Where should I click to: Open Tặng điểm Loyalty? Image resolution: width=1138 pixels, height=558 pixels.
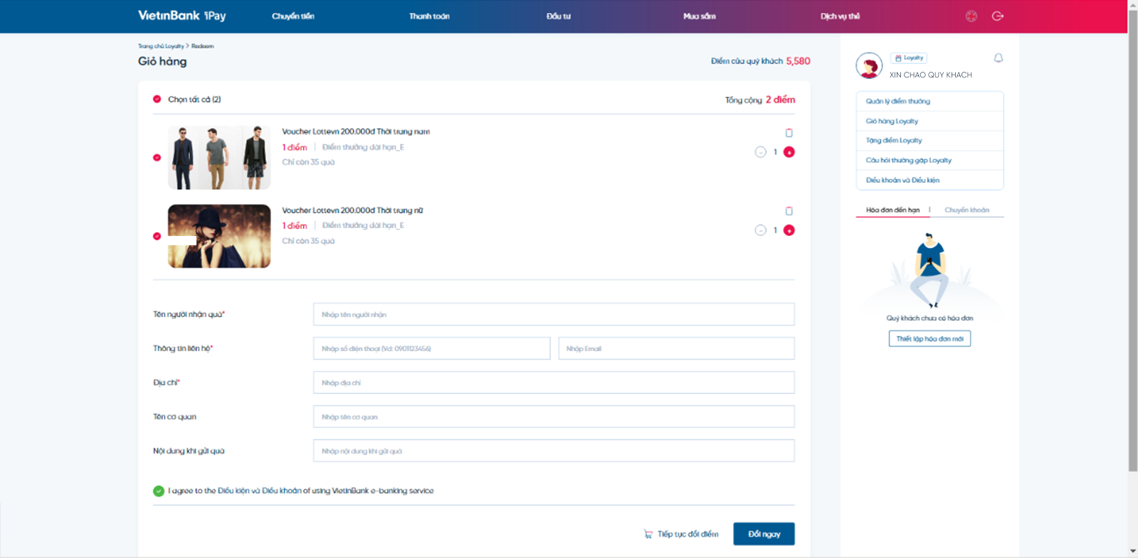coord(929,141)
